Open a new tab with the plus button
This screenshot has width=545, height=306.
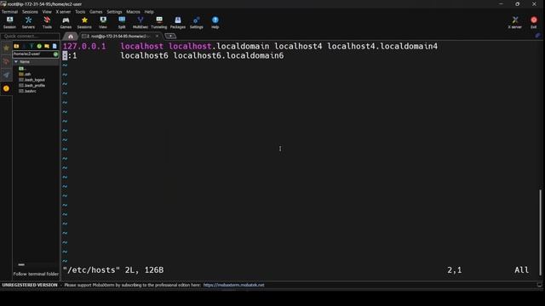(170, 36)
